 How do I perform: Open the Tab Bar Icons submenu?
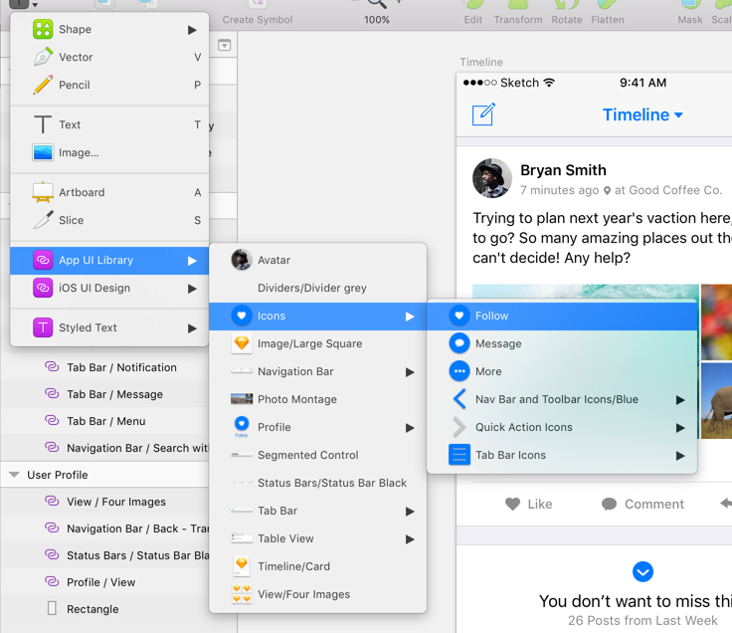click(562, 455)
